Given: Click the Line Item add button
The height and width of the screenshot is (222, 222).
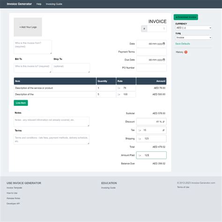Looking at the screenshot, I should (21, 103).
